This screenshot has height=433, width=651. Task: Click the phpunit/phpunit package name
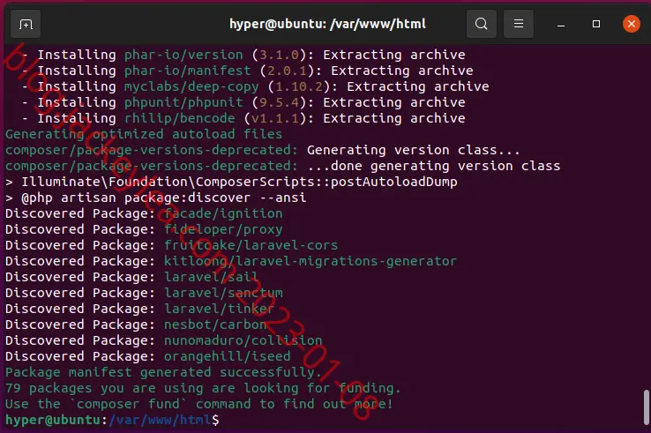click(183, 102)
